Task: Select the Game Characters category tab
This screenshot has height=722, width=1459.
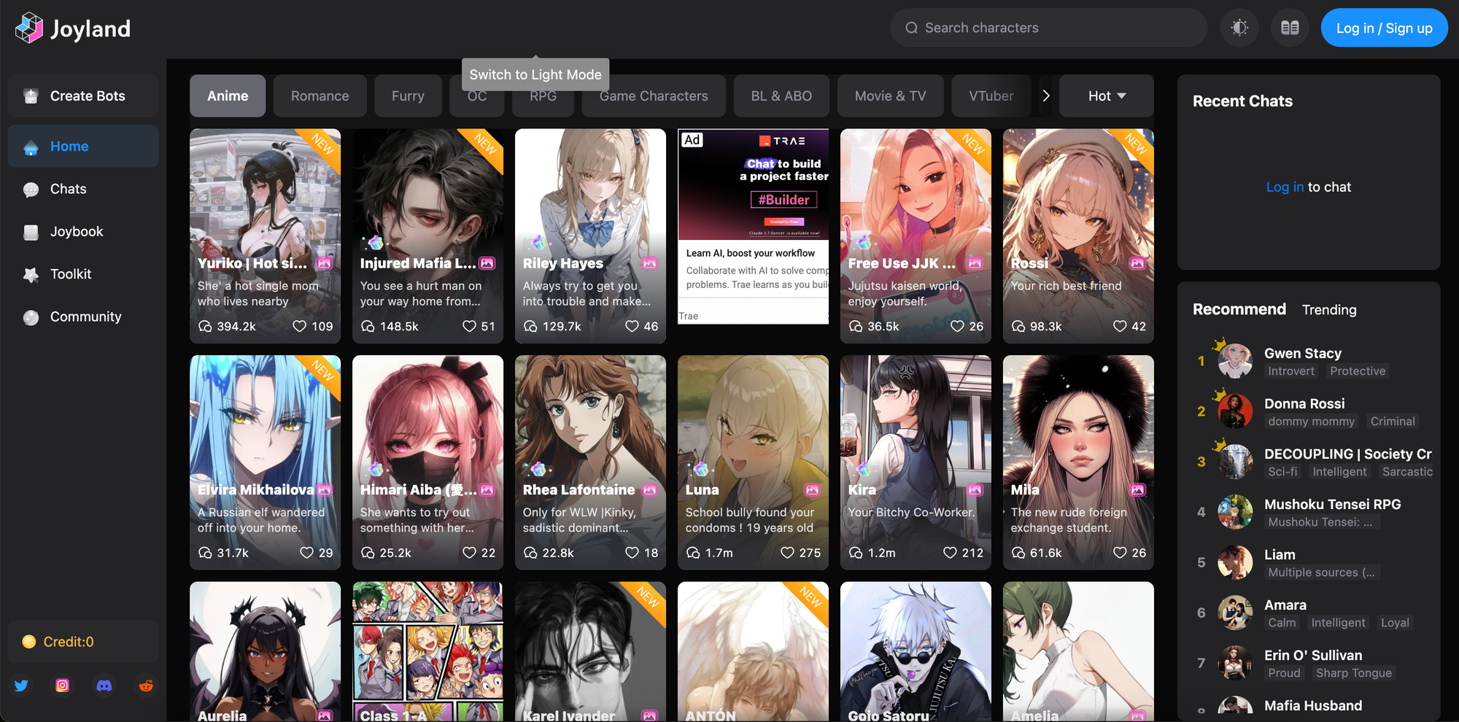Action: point(654,96)
